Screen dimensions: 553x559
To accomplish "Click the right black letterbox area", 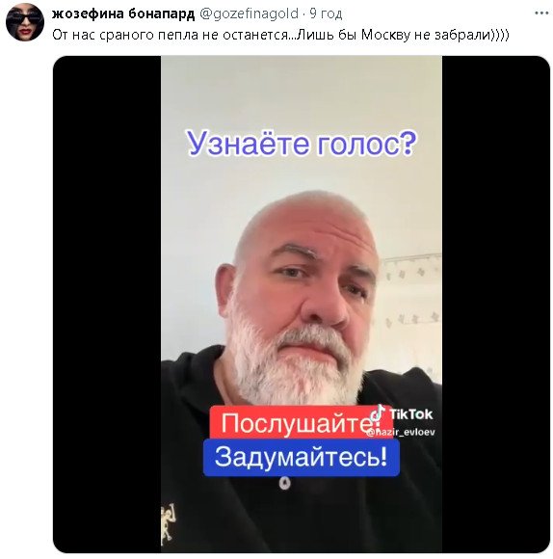I will [x=495, y=305].
